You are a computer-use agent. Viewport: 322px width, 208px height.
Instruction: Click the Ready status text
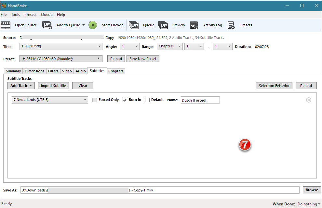coord(7,204)
